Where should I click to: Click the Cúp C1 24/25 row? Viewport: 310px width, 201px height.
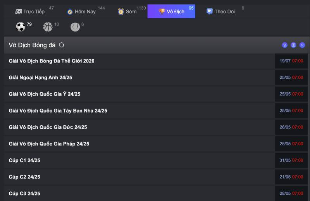(24, 160)
